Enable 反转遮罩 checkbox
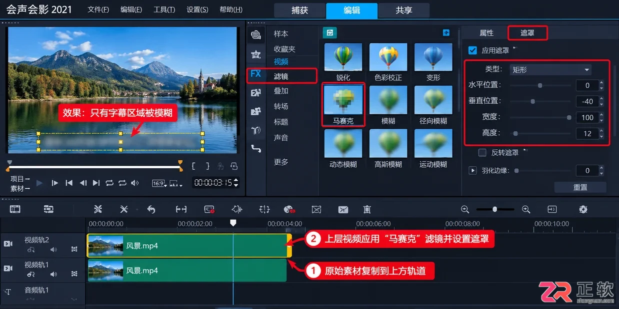This screenshot has width=619, height=309. point(482,153)
